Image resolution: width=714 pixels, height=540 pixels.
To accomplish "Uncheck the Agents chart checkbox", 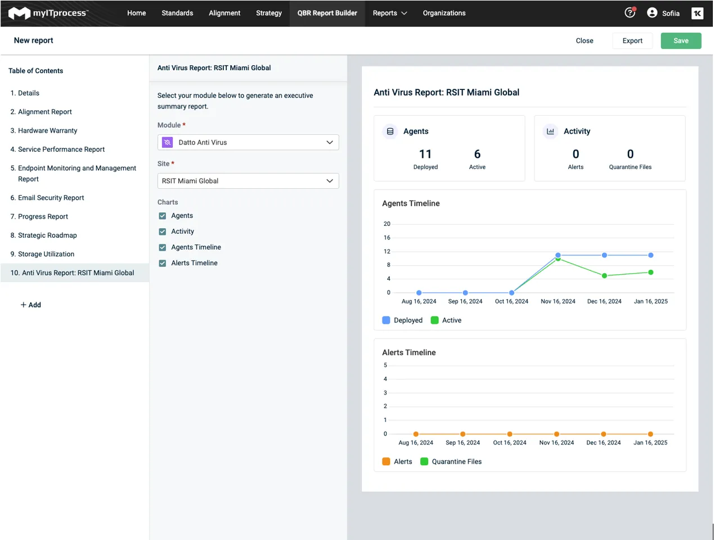I will tap(163, 216).
